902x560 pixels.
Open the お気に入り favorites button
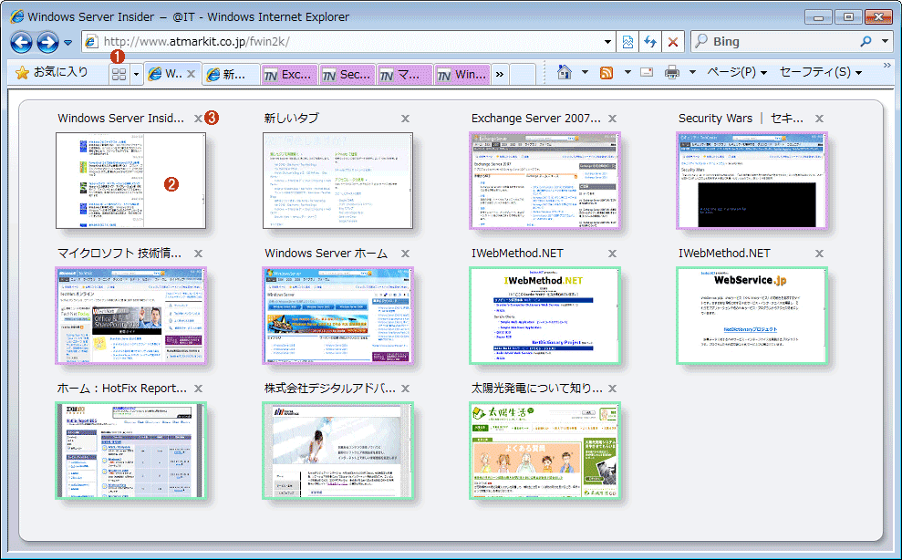coord(52,73)
